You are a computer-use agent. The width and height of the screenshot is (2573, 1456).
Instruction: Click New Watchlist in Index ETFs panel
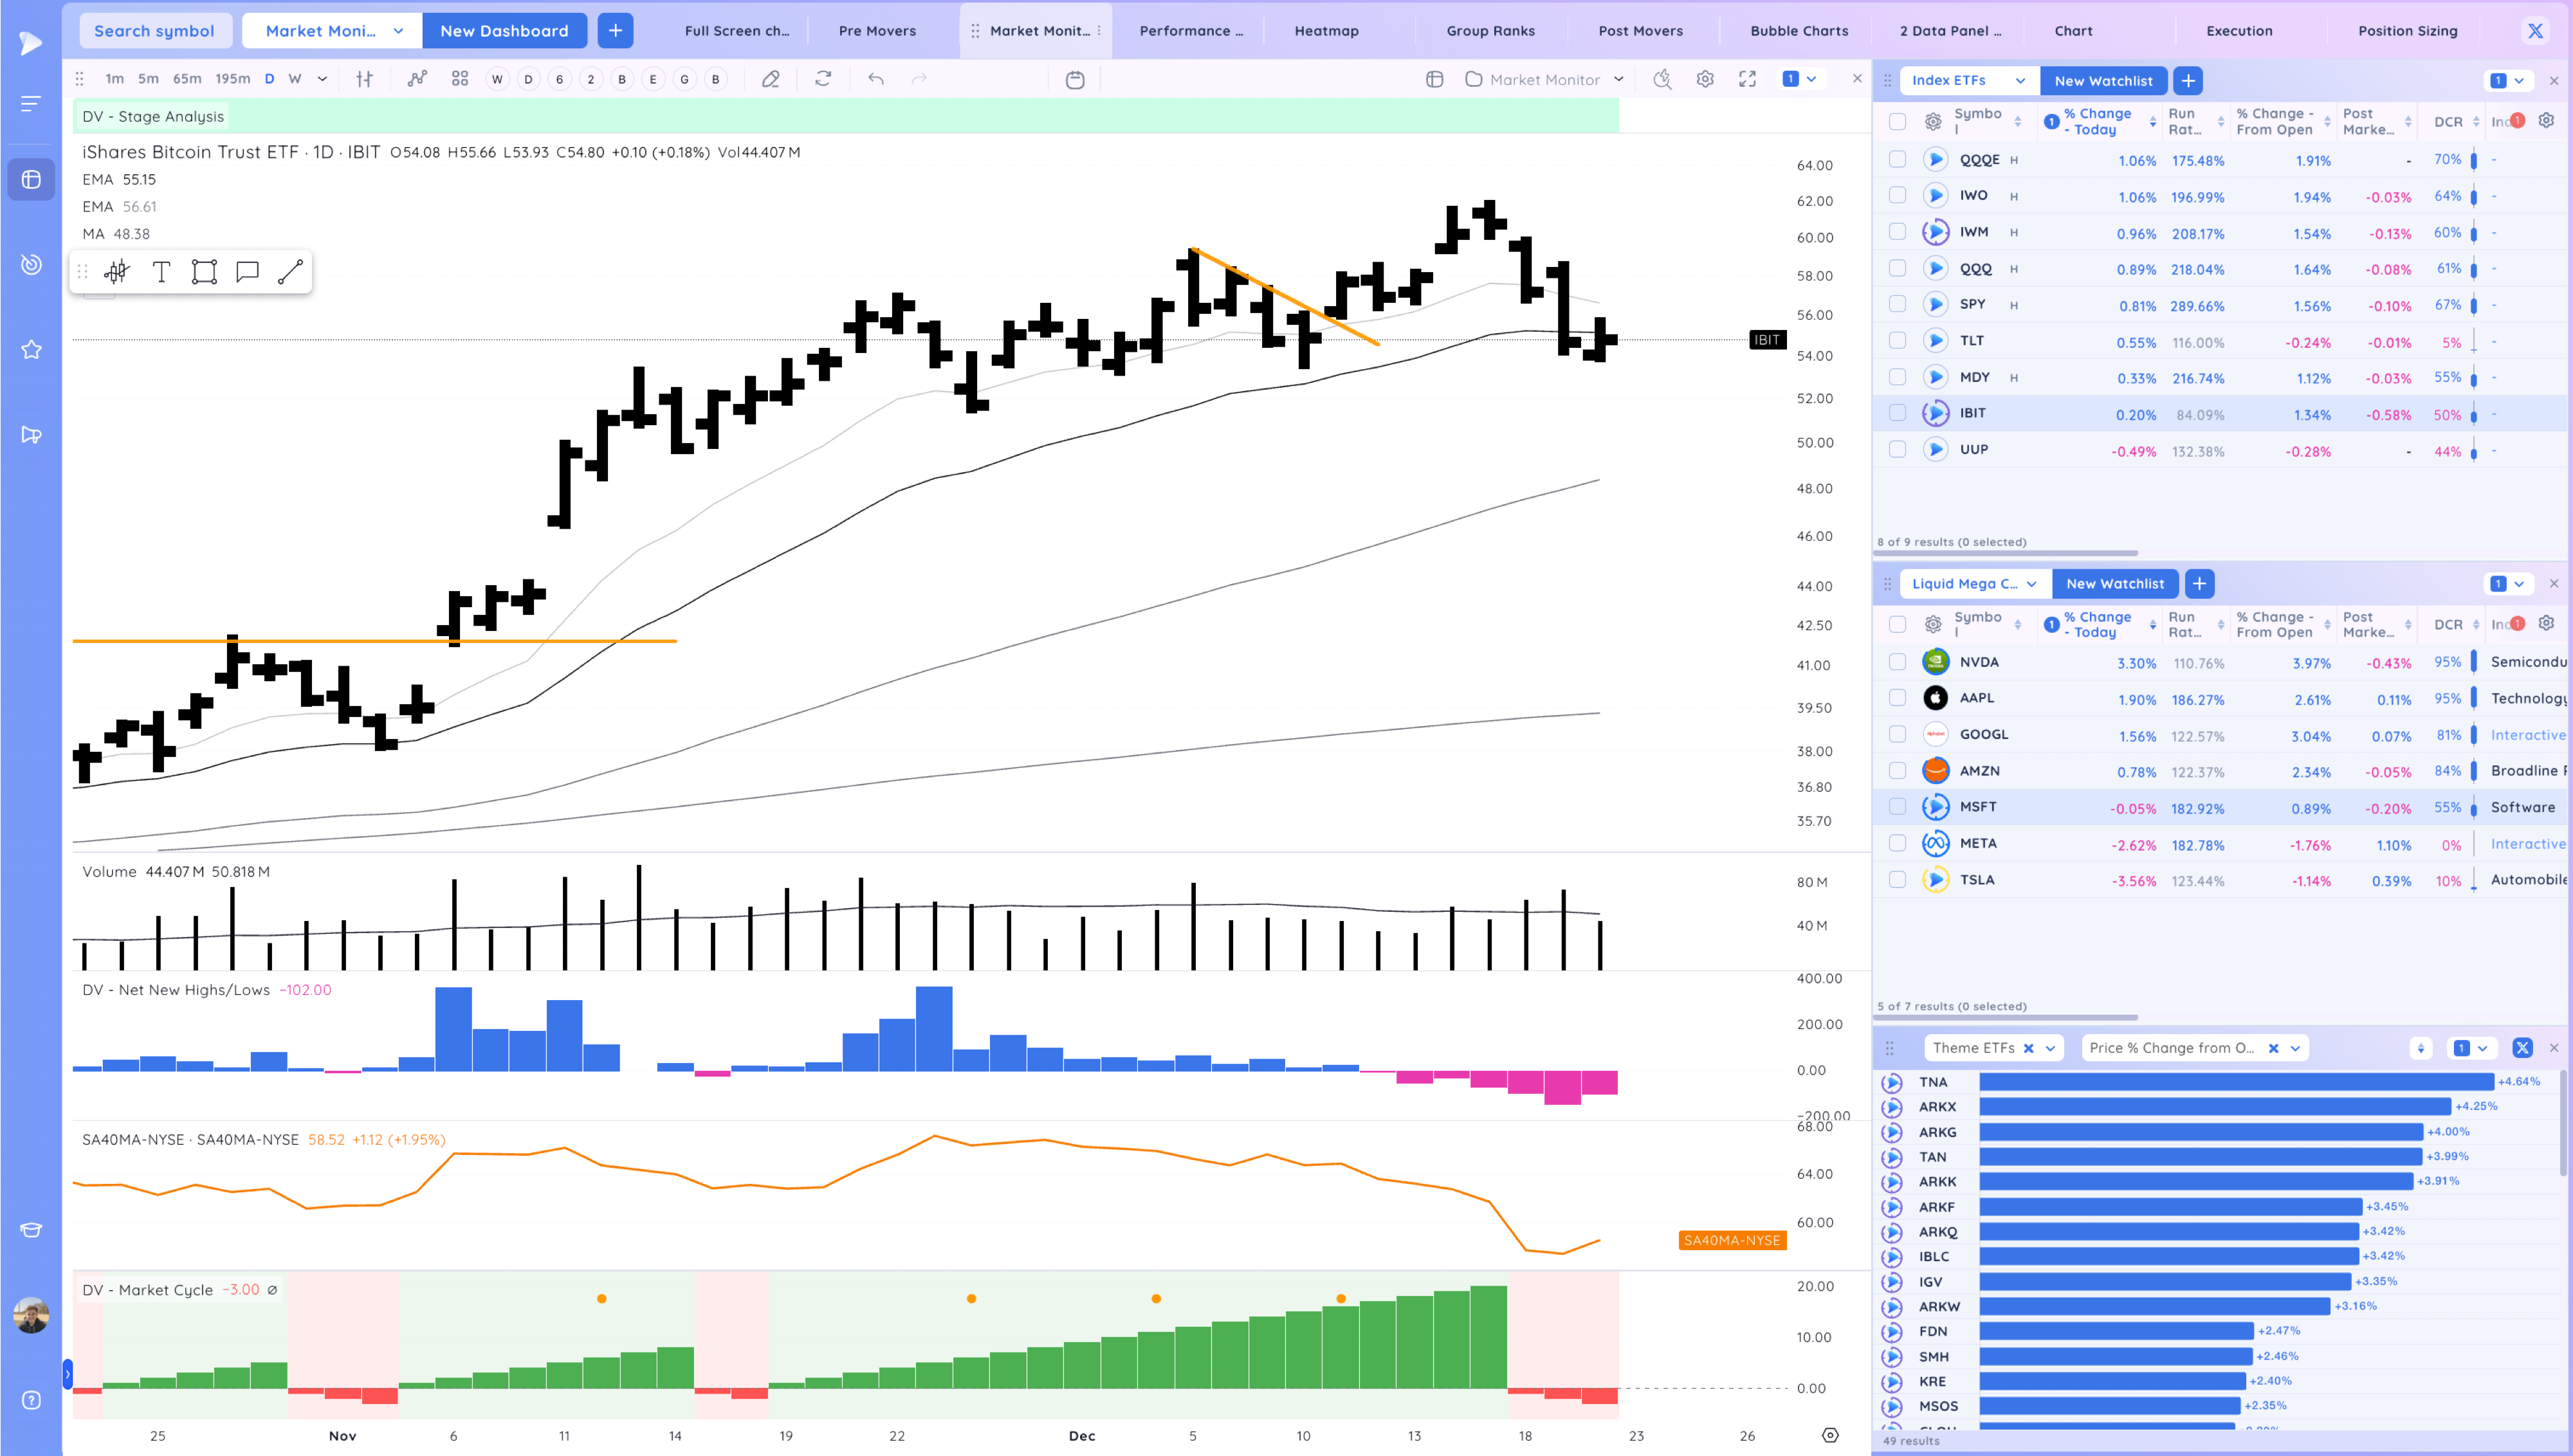coord(2103,81)
